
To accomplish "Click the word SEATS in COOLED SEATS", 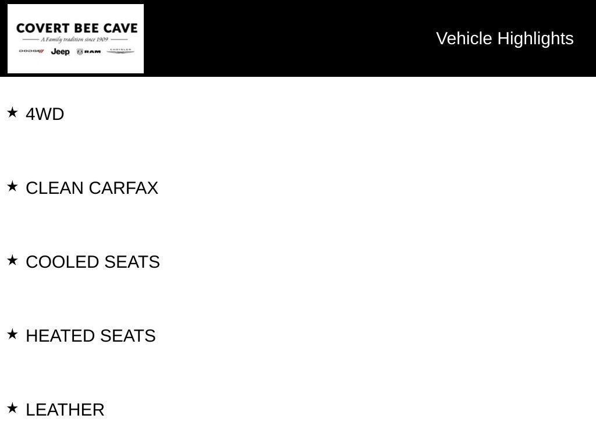I will (132, 262).
